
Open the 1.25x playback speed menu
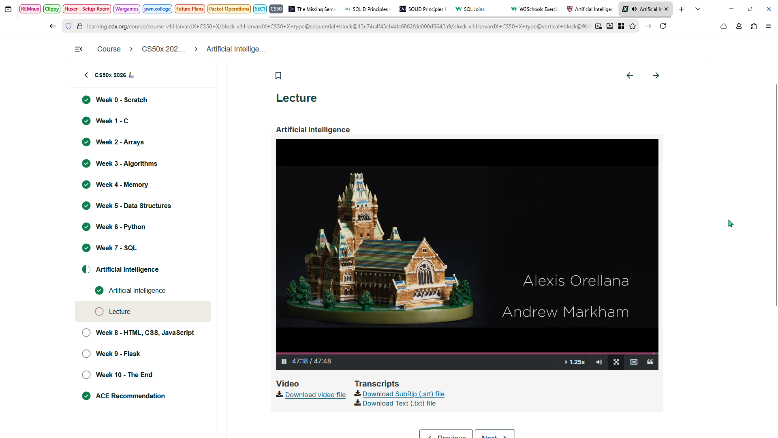tap(575, 362)
